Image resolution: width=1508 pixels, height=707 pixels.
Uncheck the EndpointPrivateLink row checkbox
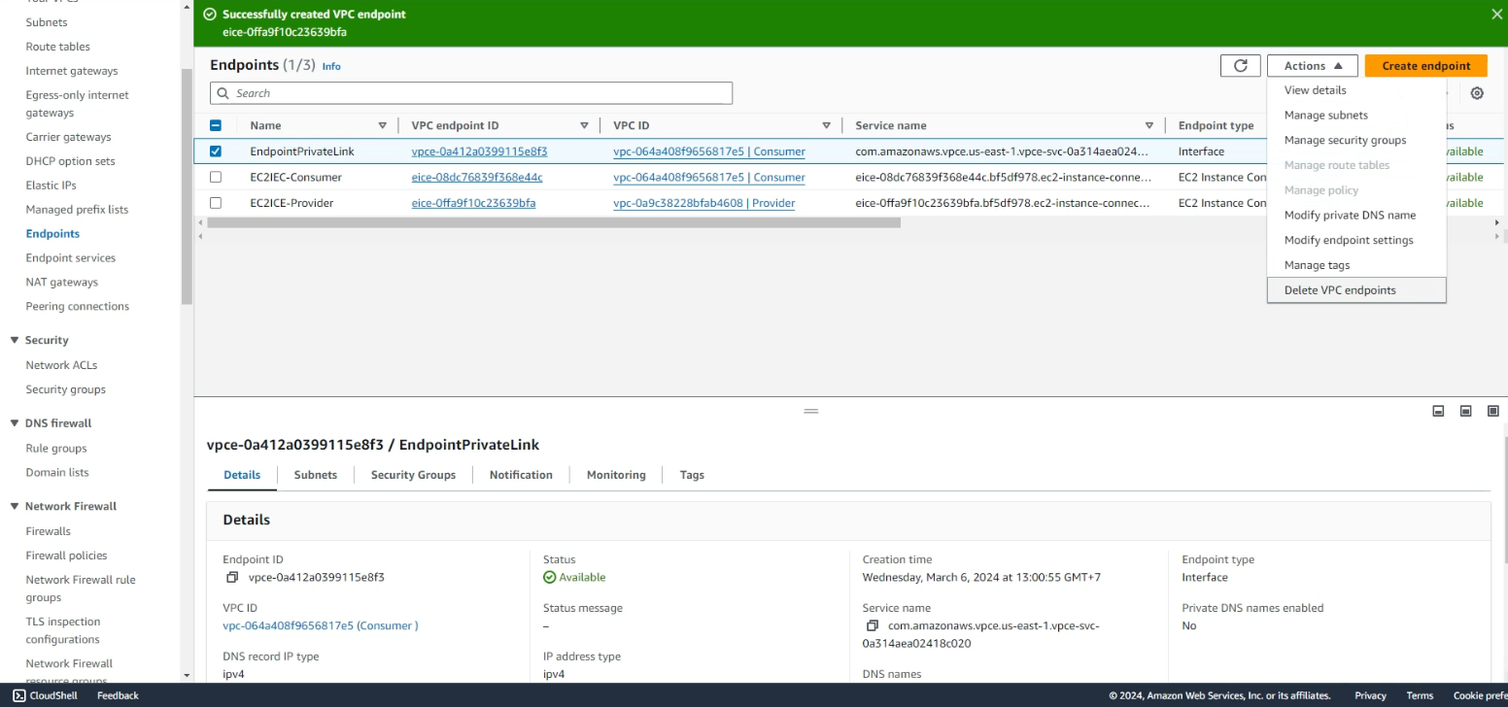pyautogui.click(x=216, y=151)
